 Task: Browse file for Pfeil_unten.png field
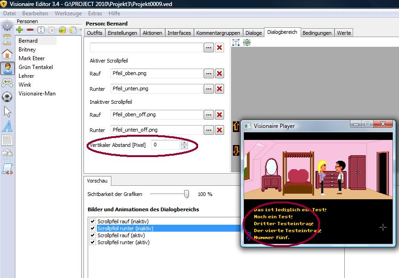(x=209, y=89)
